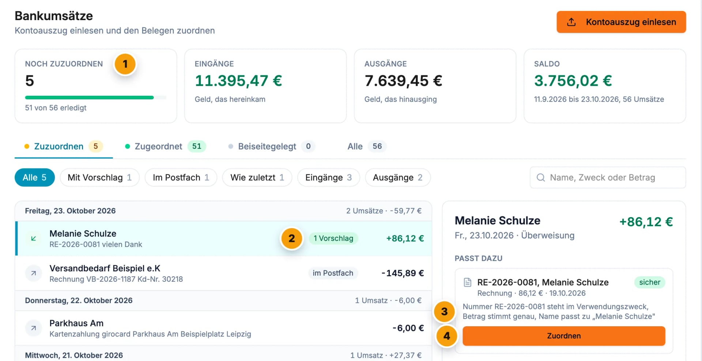Select the Versandbedarf Beispiel e.K transaction
702x361 pixels.
[x=223, y=273]
